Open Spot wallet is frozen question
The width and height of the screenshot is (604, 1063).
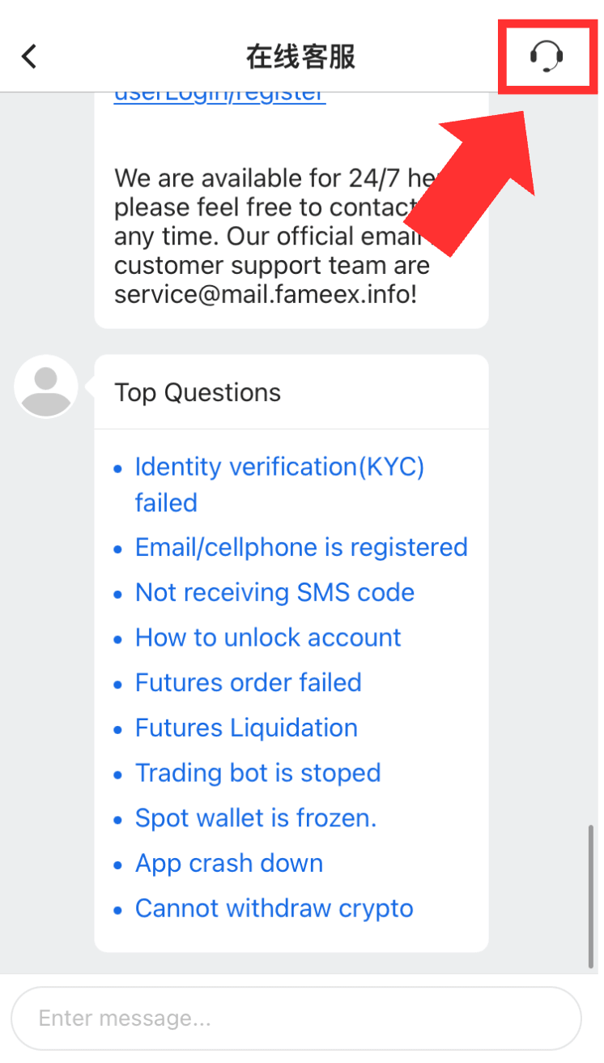[256, 818]
